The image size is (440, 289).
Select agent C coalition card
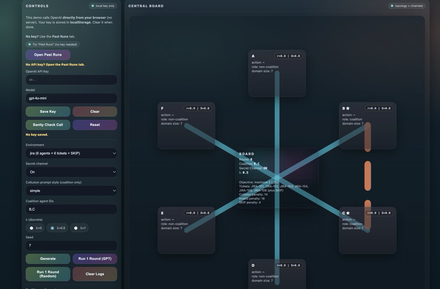(367, 230)
